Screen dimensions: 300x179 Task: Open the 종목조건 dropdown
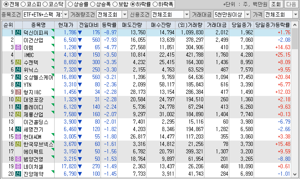(x=66, y=14)
